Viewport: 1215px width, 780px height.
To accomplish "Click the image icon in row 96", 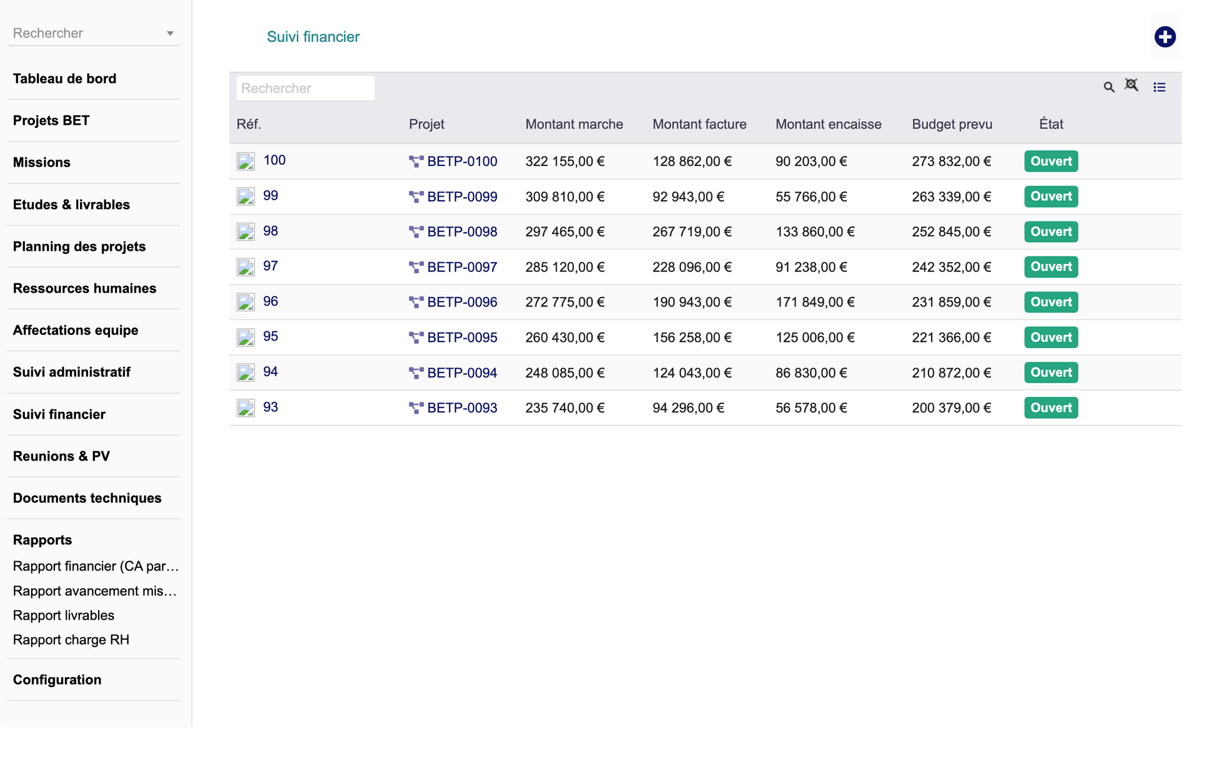I will click(x=245, y=303).
